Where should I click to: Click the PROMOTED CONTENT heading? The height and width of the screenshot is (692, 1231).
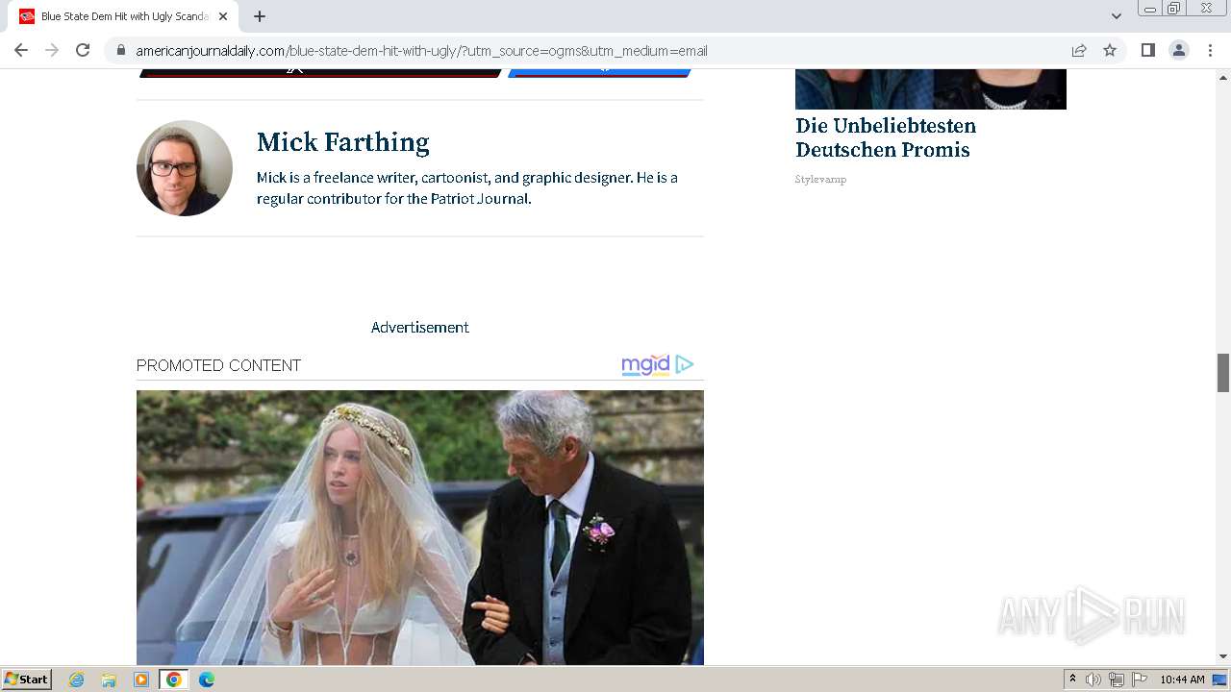(218, 365)
